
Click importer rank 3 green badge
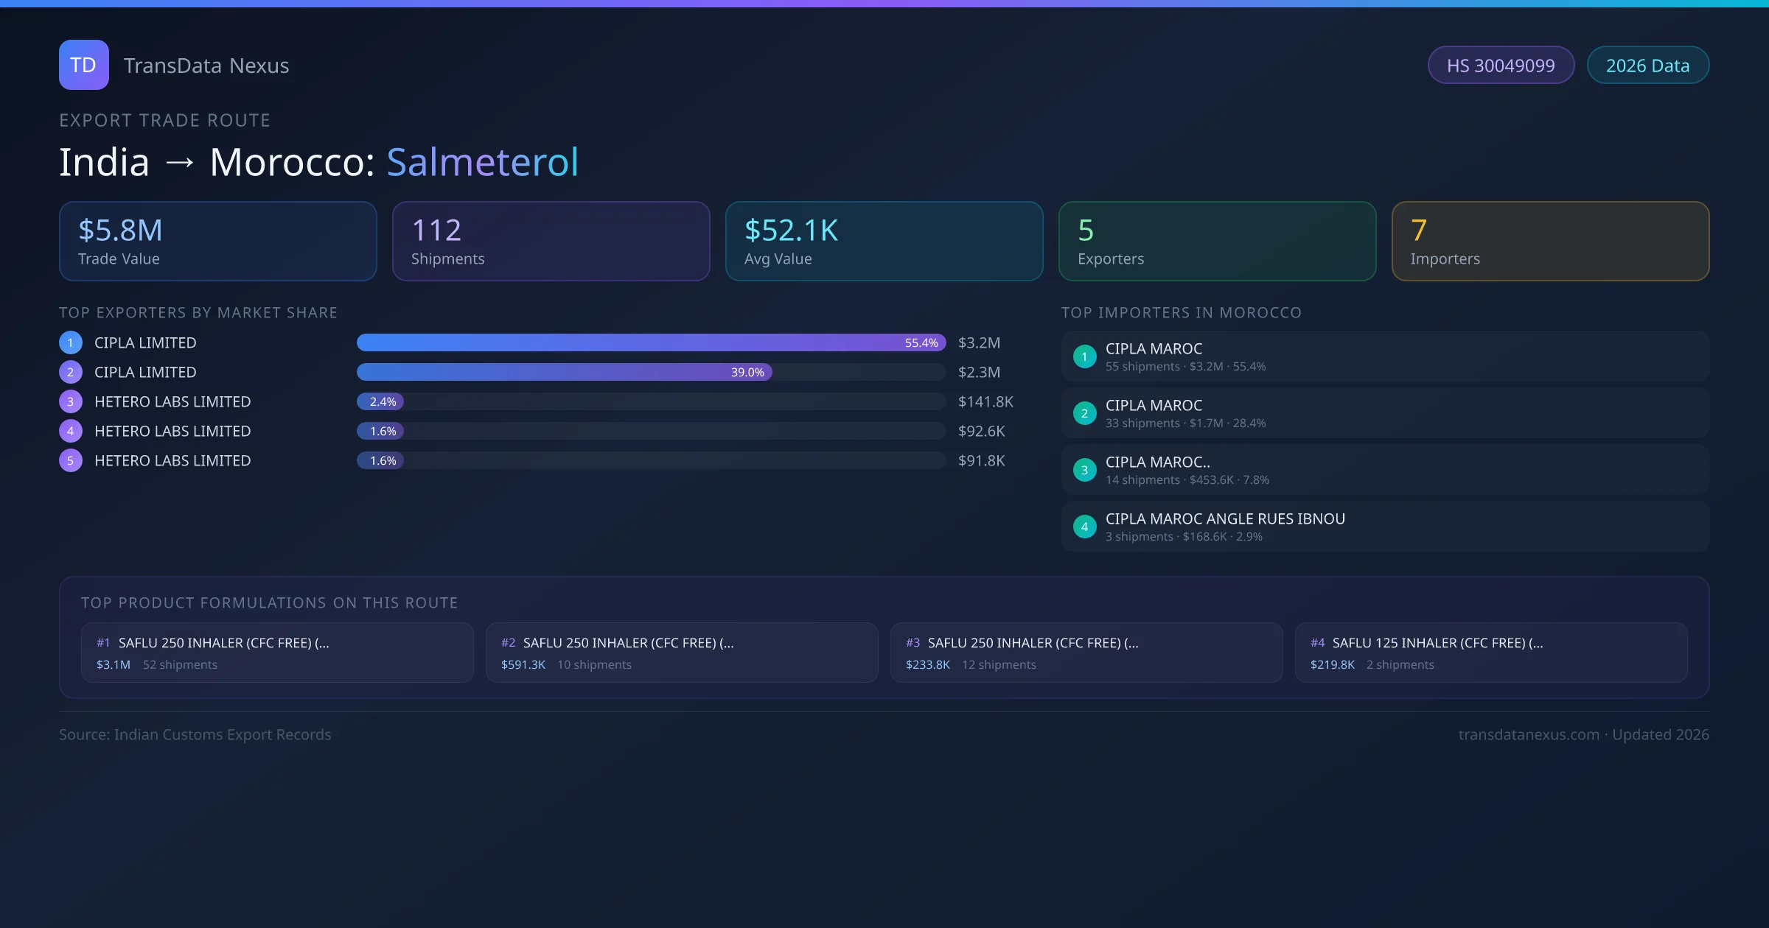1084,470
